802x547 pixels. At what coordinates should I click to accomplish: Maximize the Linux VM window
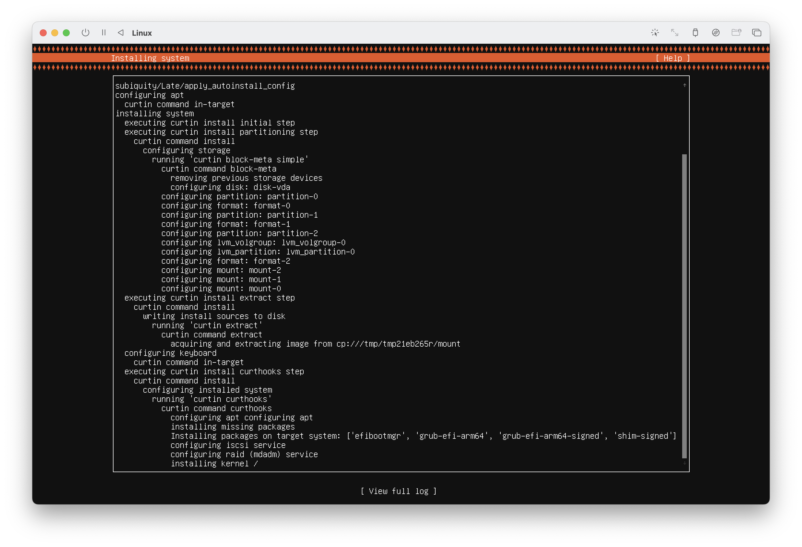click(66, 33)
